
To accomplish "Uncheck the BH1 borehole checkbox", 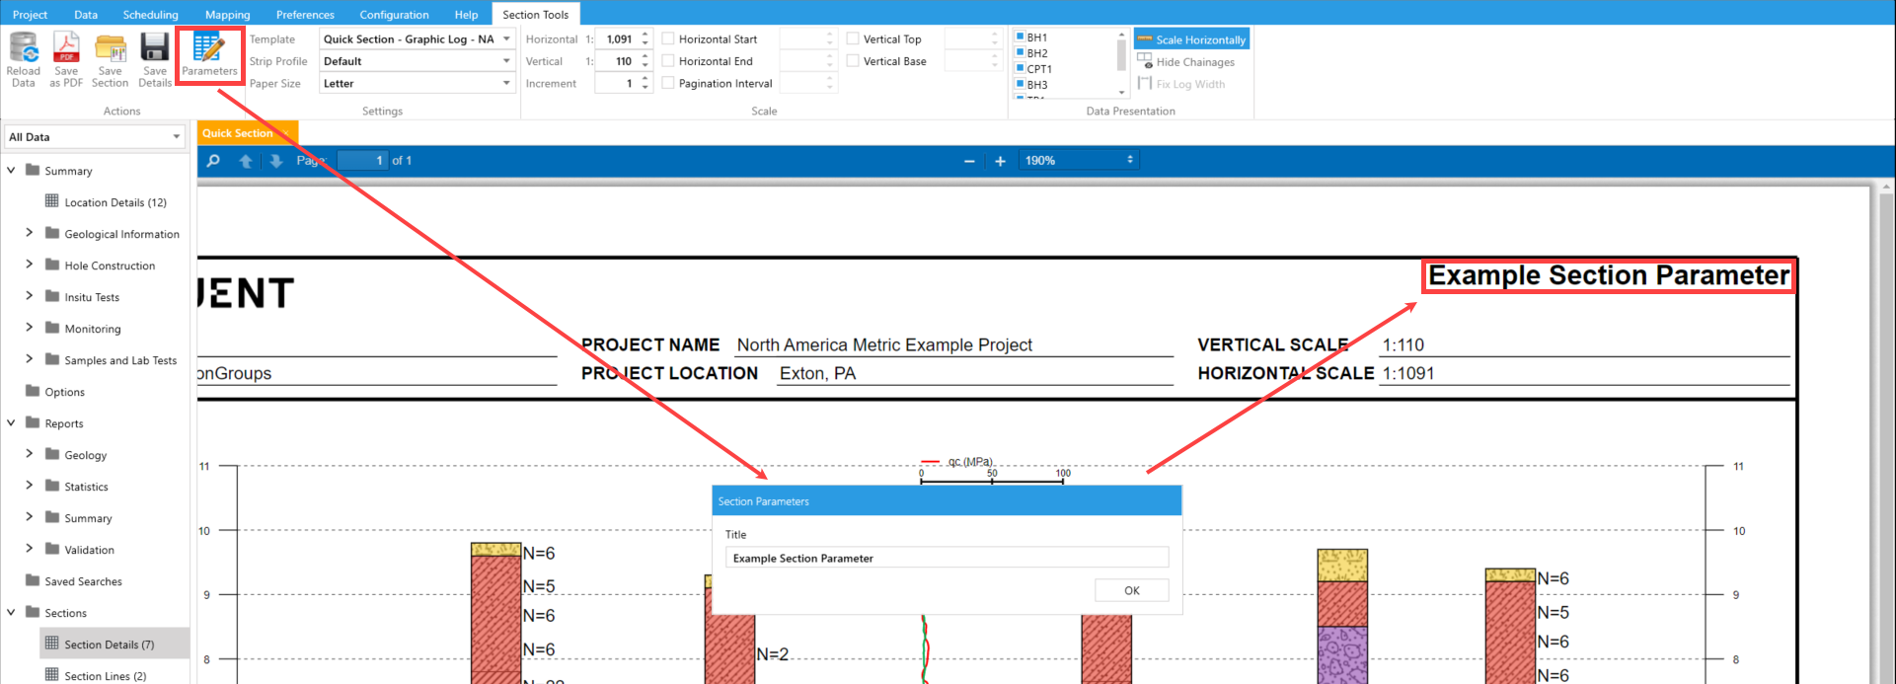I will click(x=1021, y=37).
